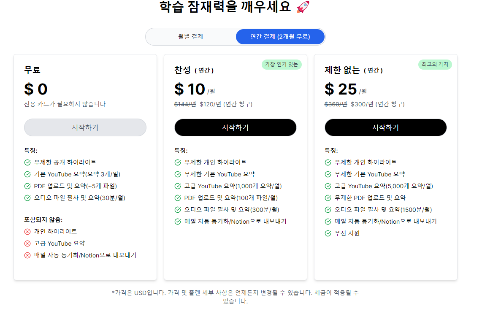Click green check icon beside 무제한 공개 하이라이트
Viewport: 482px width, 314px height.
tap(27, 162)
